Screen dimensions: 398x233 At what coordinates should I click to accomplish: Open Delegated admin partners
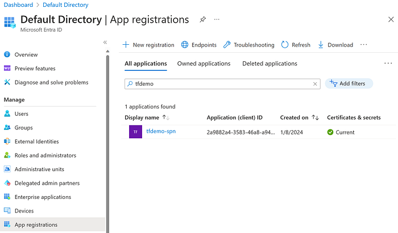[x=47, y=183]
